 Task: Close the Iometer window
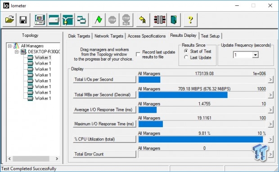[270, 6]
